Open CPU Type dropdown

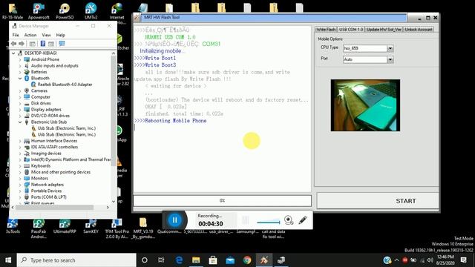coord(390,48)
